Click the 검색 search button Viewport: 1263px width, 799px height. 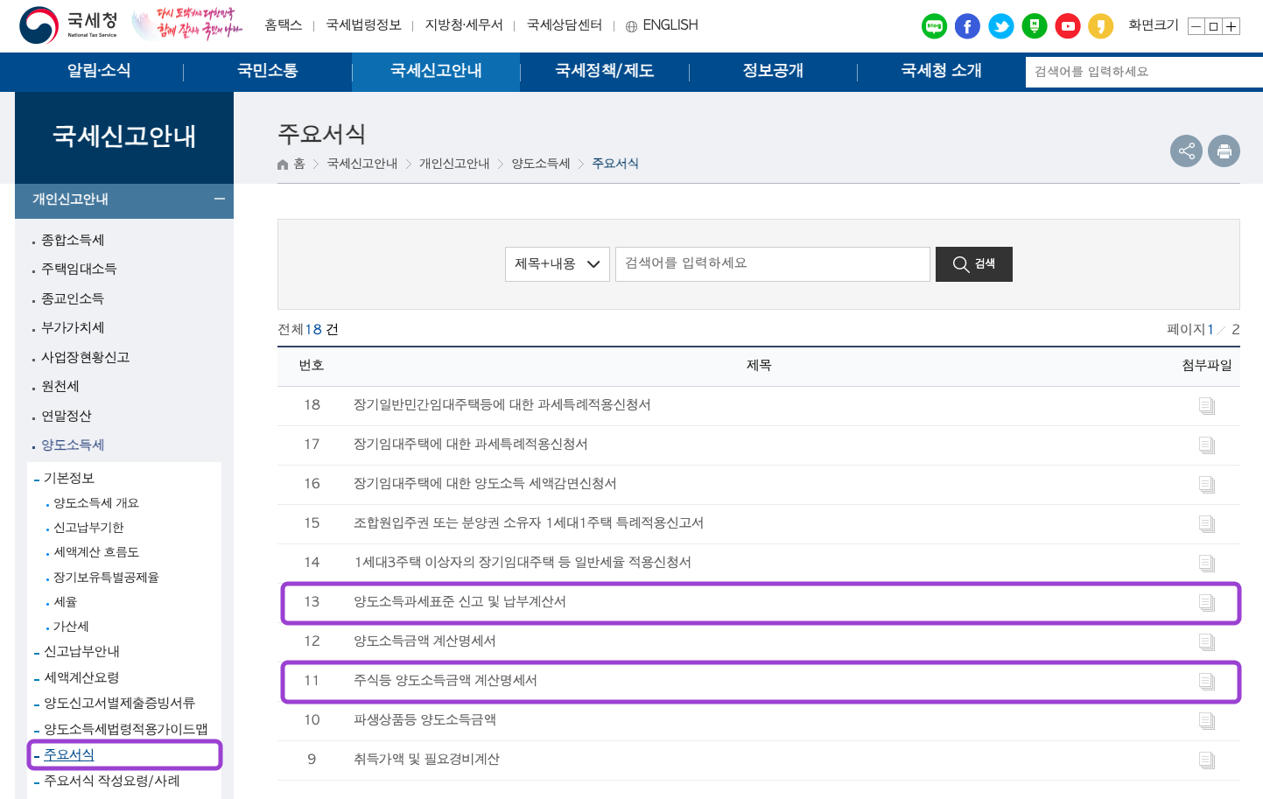click(973, 263)
